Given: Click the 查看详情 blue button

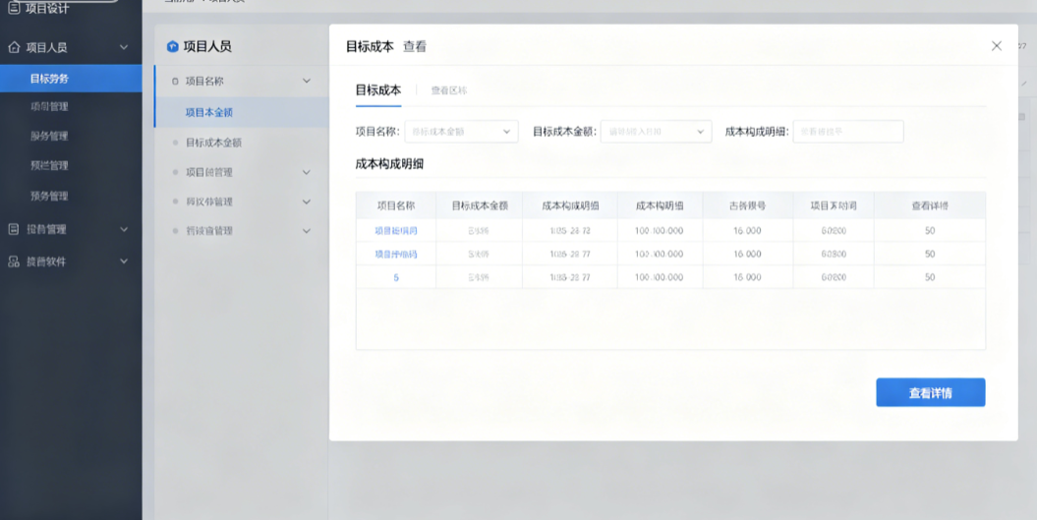Looking at the screenshot, I should [931, 392].
